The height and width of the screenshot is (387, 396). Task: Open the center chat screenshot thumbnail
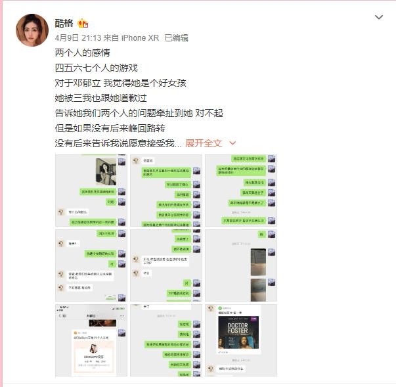pyautogui.click(x=166, y=265)
